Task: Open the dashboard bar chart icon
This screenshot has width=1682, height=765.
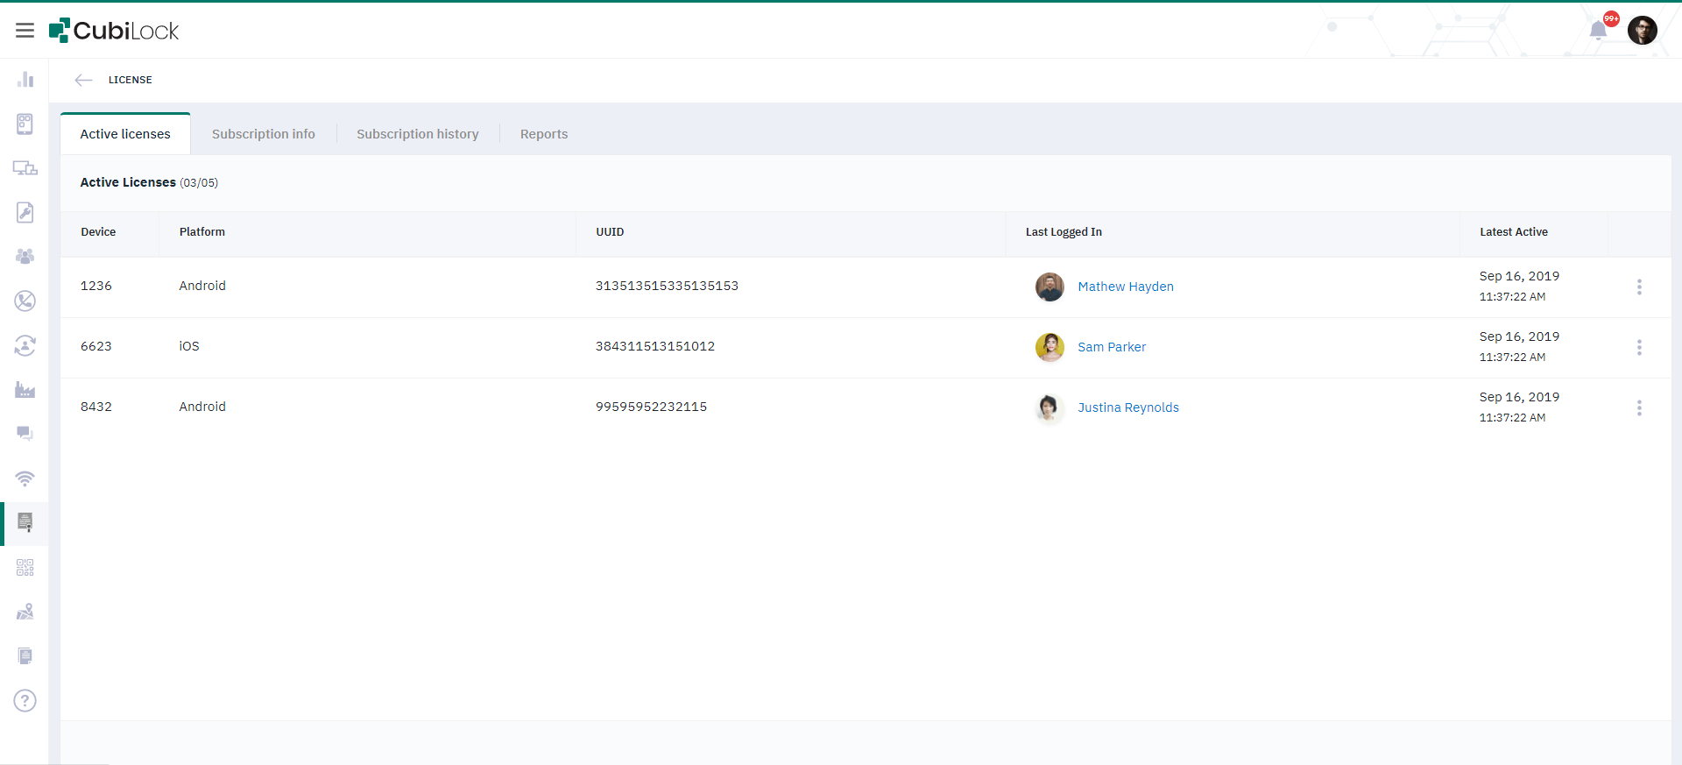Action: click(25, 80)
